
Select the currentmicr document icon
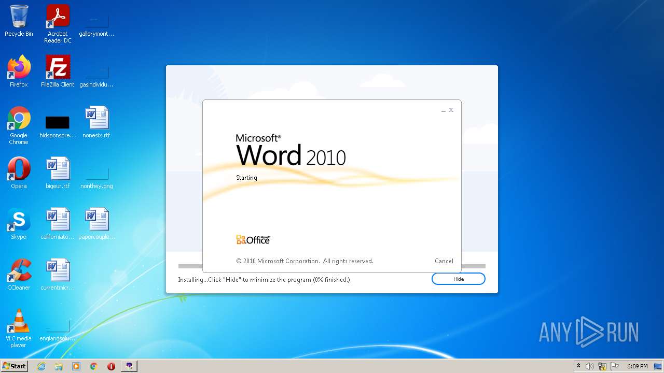[58, 275]
